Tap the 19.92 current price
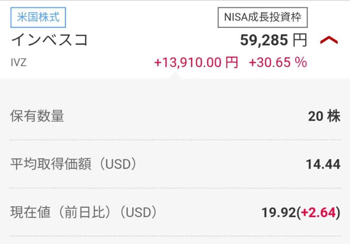Screen dimensions: 350x244 point(278,213)
